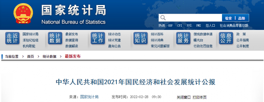
Task: Click 关闭窗口 button
Action: point(184,97)
